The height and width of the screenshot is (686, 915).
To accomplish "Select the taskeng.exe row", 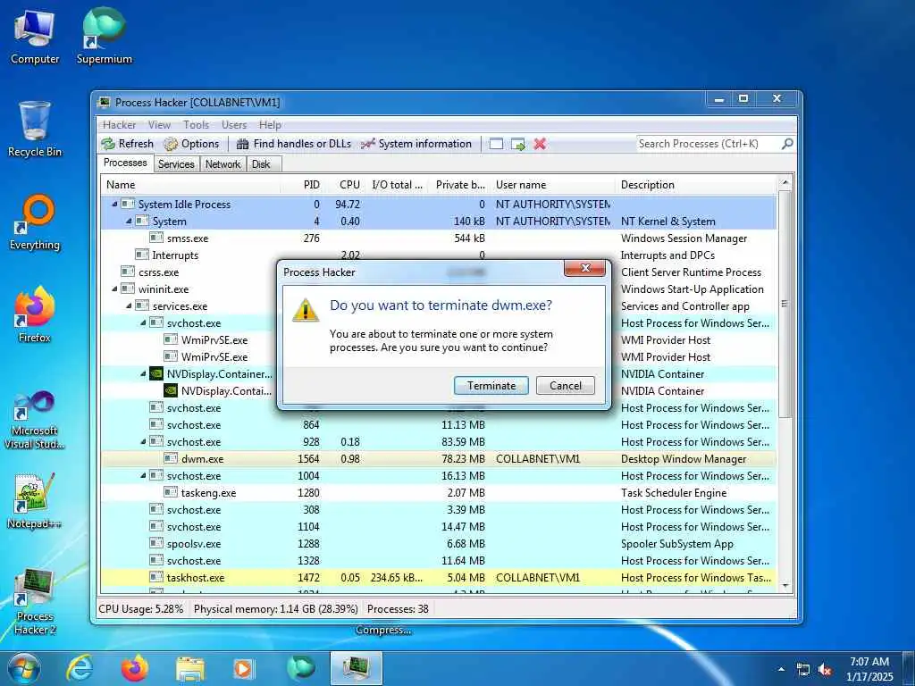I will pyautogui.click(x=439, y=493).
